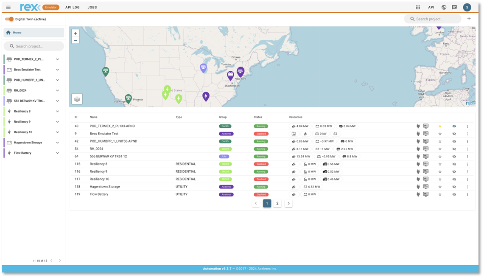Zoom in on the map
This screenshot has height=278, width=484.
(76, 34)
